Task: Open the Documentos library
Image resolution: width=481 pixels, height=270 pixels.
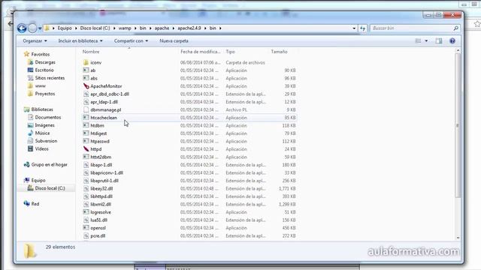Action: 48,117
